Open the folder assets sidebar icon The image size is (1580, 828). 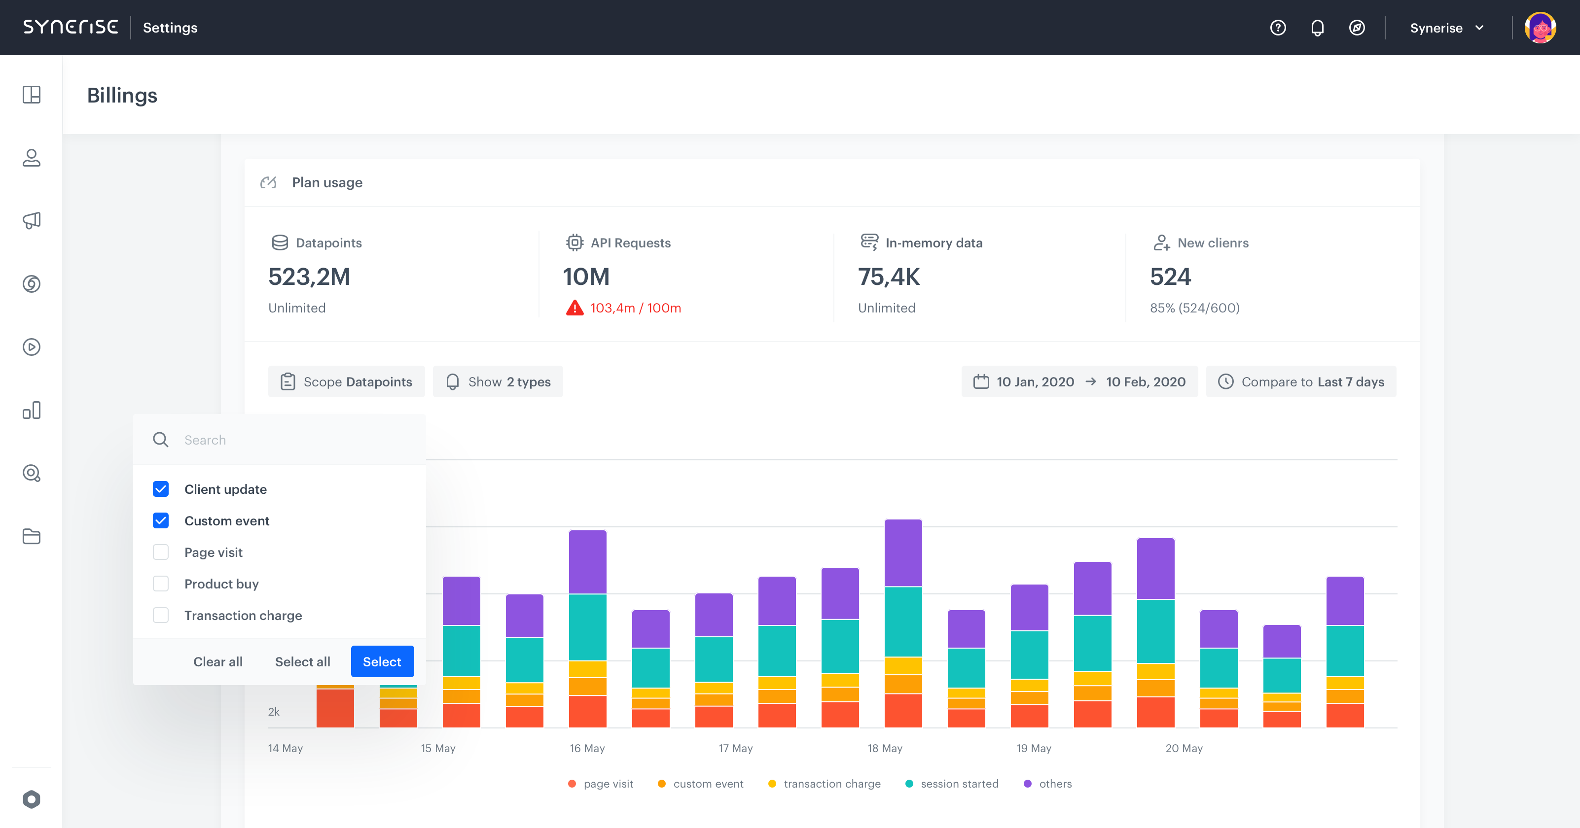pos(31,536)
